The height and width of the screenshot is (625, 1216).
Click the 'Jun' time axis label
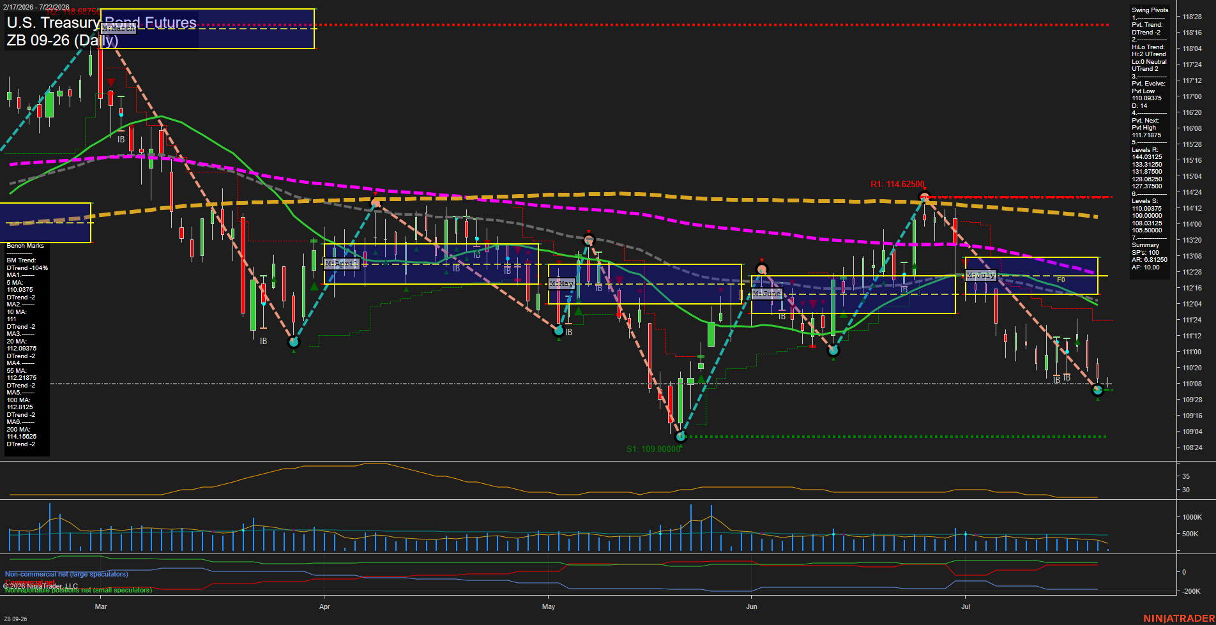(x=752, y=606)
